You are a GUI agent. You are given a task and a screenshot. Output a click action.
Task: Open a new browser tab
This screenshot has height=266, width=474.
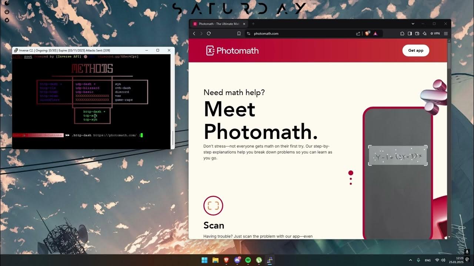(253, 24)
